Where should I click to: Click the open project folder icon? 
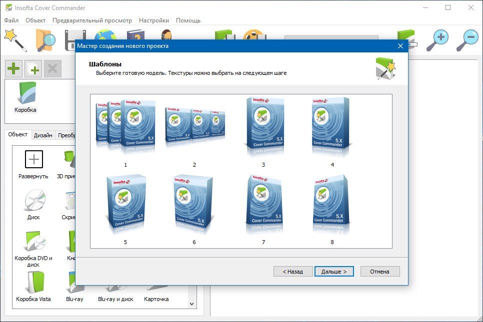[x=45, y=40]
